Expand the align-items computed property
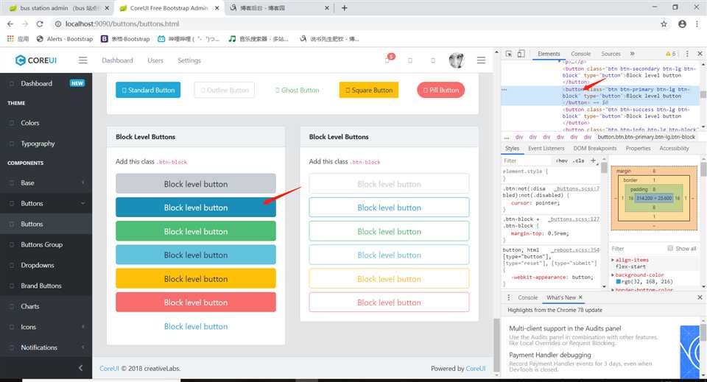 coord(613,260)
